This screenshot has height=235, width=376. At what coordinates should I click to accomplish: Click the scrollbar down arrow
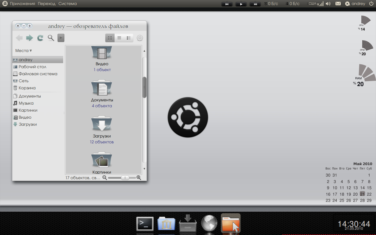tap(144, 169)
